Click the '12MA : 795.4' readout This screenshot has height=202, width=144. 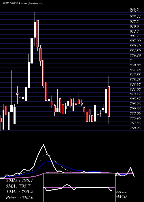tap(19, 192)
